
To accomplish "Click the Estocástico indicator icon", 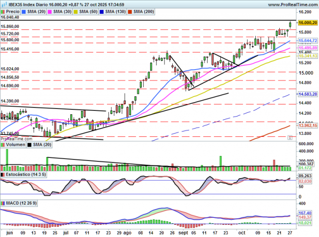I will click(x=3, y=174).
